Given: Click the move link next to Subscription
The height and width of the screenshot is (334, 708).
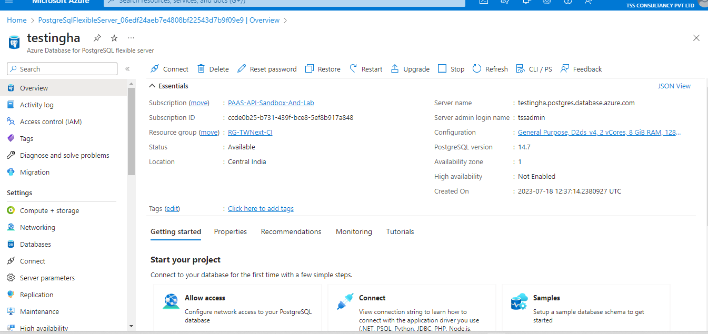Looking at the screenshot, I should (199, 103).
